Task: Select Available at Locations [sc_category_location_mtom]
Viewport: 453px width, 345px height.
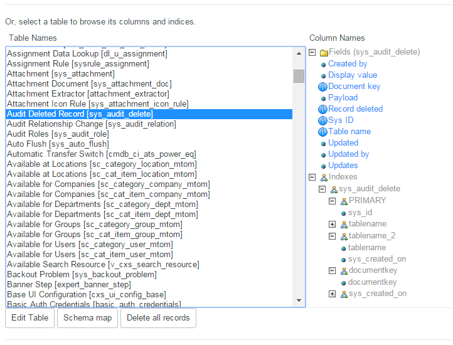Action: (x=149, y=164)
